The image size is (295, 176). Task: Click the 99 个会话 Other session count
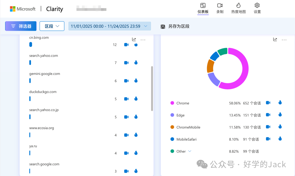click(x=251, y=151)
